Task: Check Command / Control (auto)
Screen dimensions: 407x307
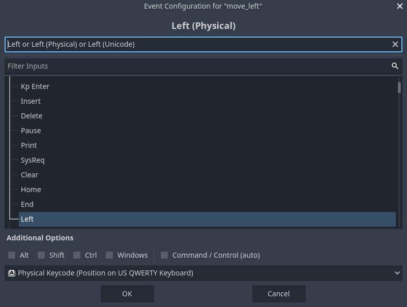Action: point(164,255)
